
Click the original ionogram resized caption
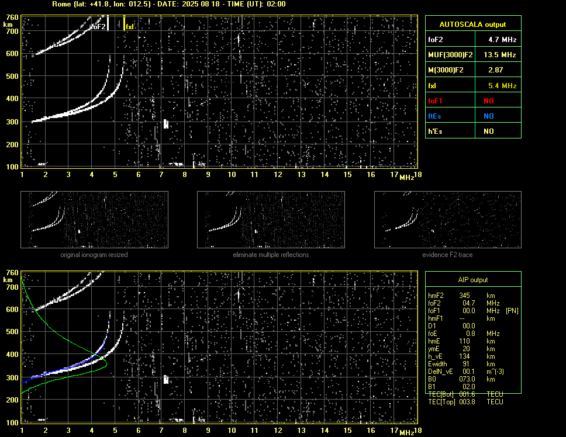pyautogui.click(x=94, y=255)
